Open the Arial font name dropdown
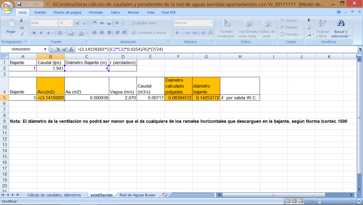The height and width of the screenshot is (205, 363). click(56, 23)
